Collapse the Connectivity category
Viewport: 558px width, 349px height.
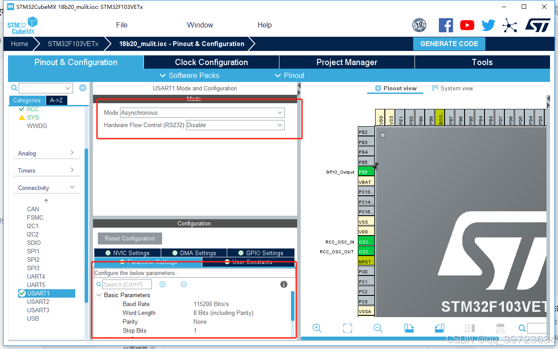tap(46, 188)
